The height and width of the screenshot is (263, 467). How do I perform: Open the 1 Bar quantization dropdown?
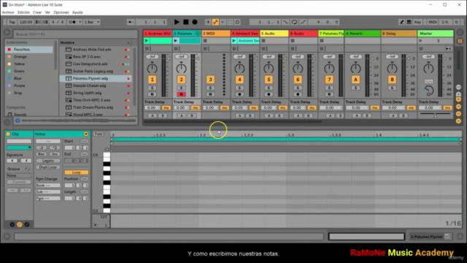pos(91,22)
